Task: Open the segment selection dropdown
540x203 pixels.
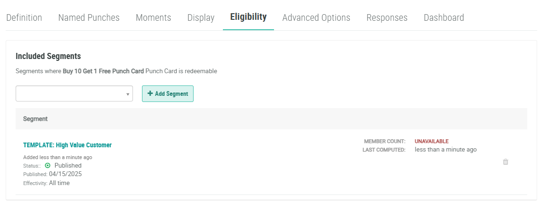Action: (x=74, y=93)
